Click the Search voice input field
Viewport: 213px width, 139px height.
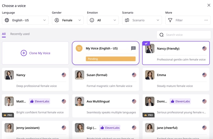[186, 35]
